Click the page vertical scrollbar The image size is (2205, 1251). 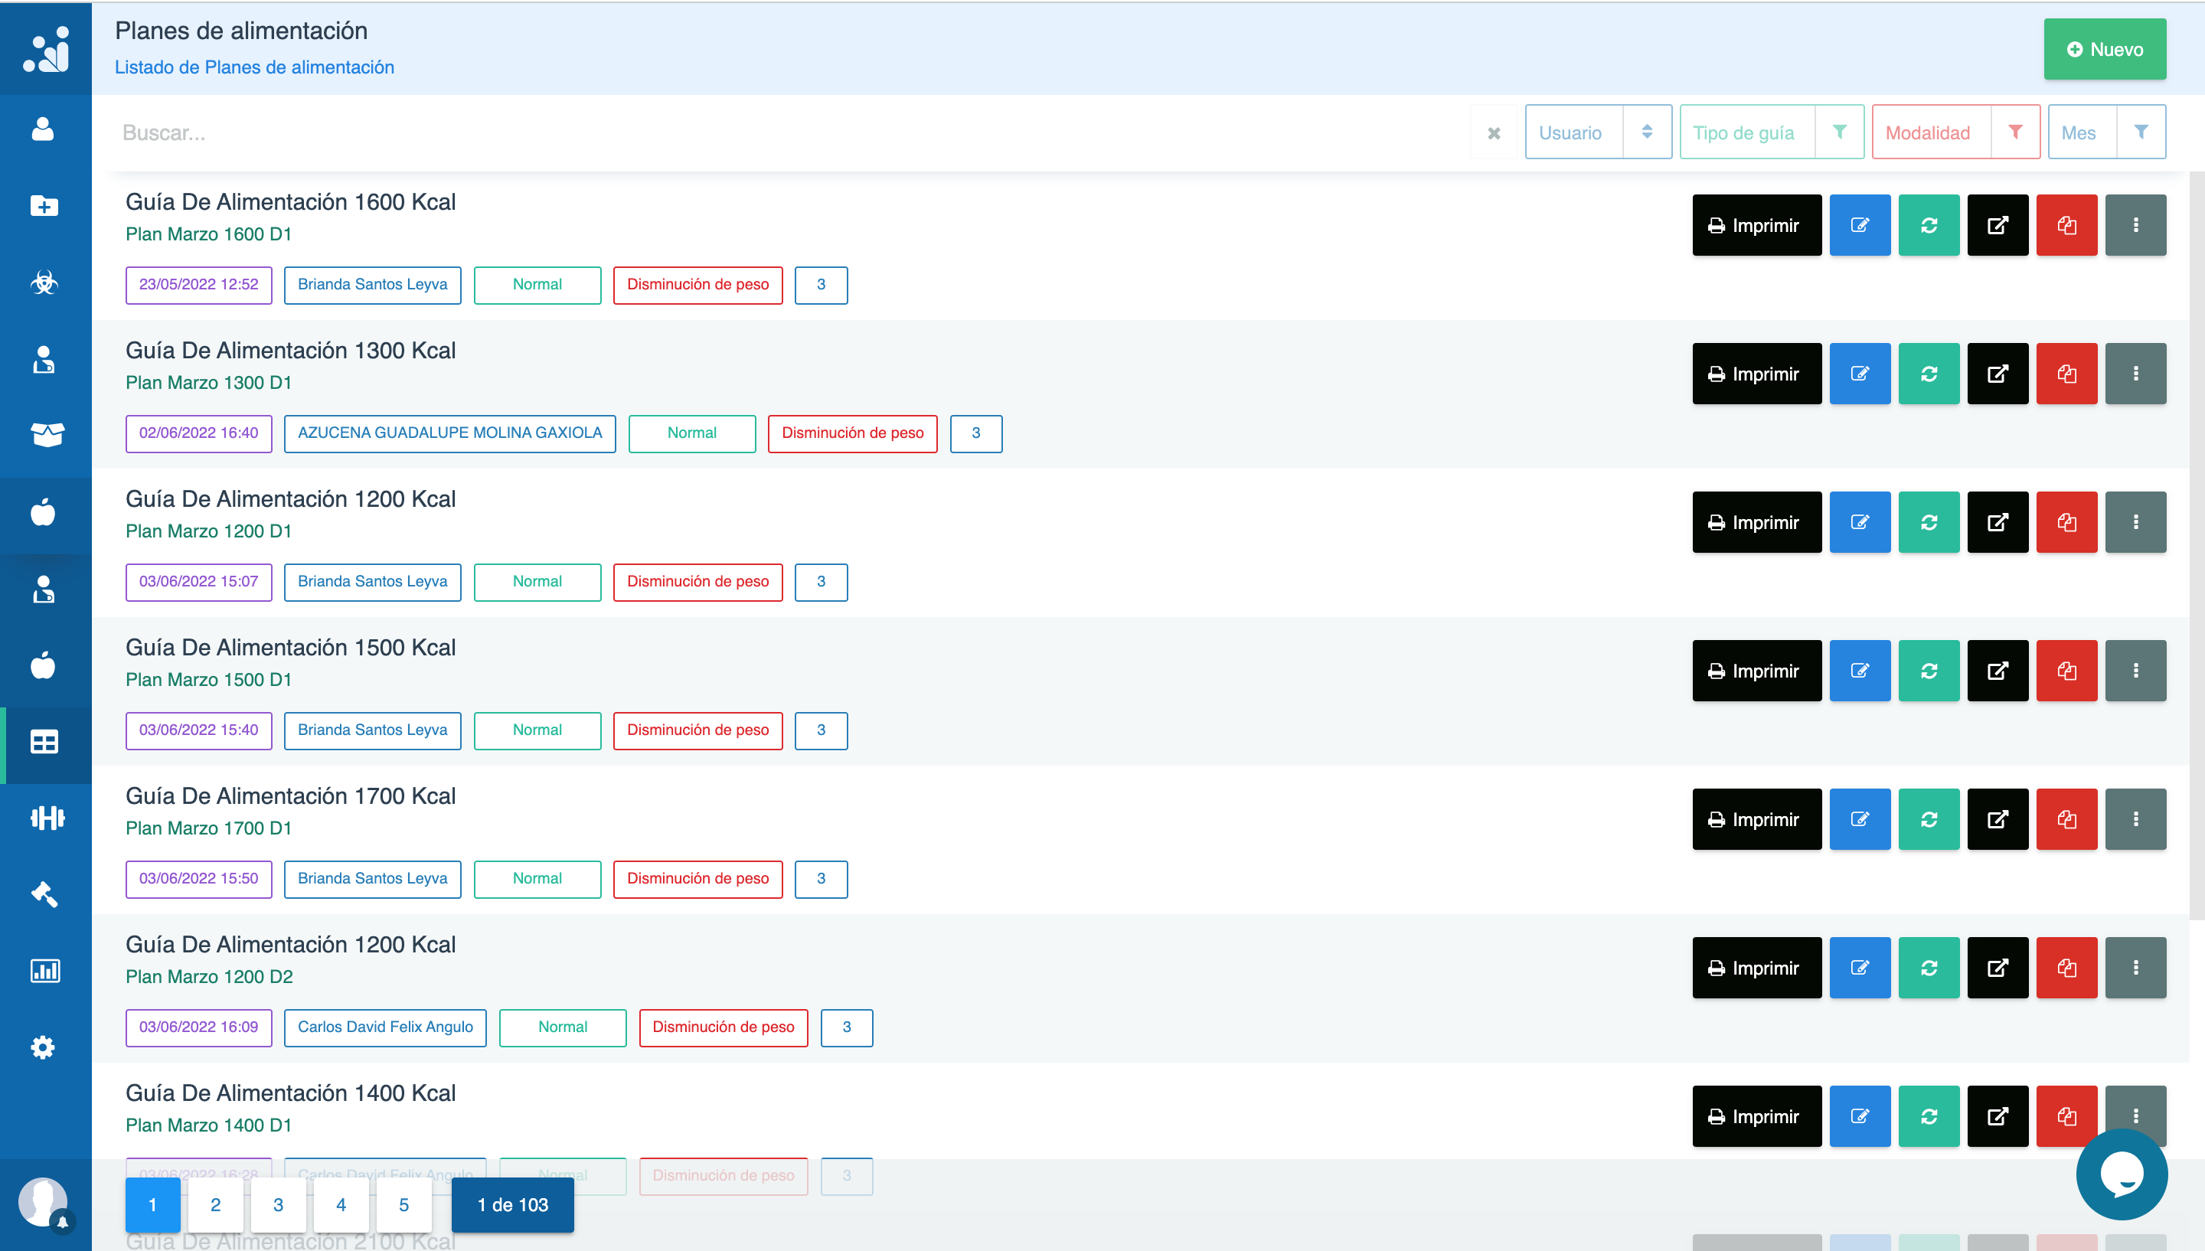[2197, 546]
